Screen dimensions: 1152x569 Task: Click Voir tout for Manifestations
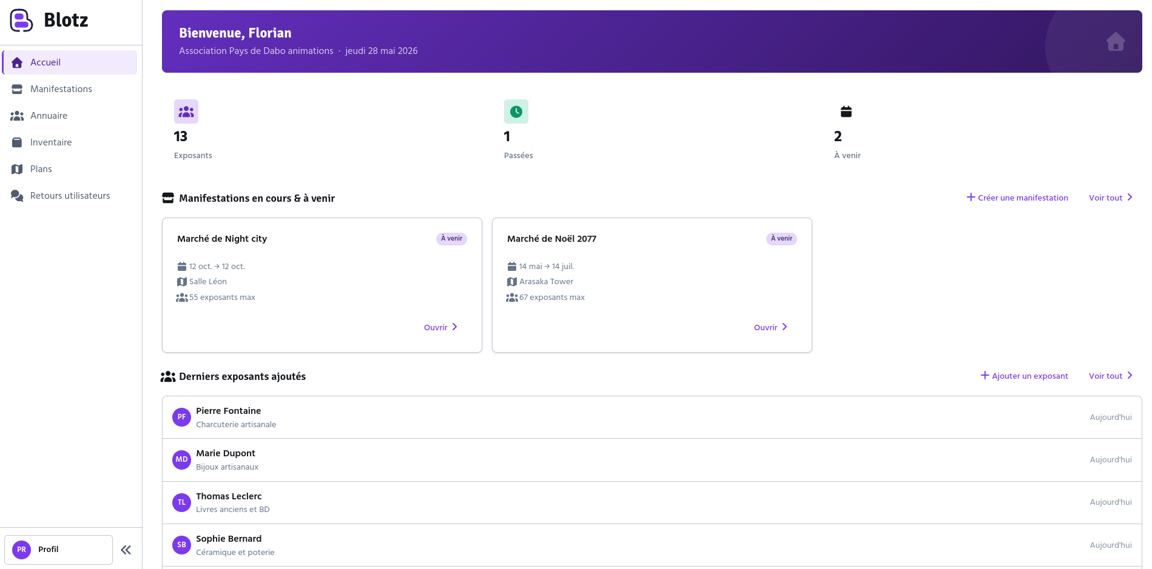[x=1111, y=198]
